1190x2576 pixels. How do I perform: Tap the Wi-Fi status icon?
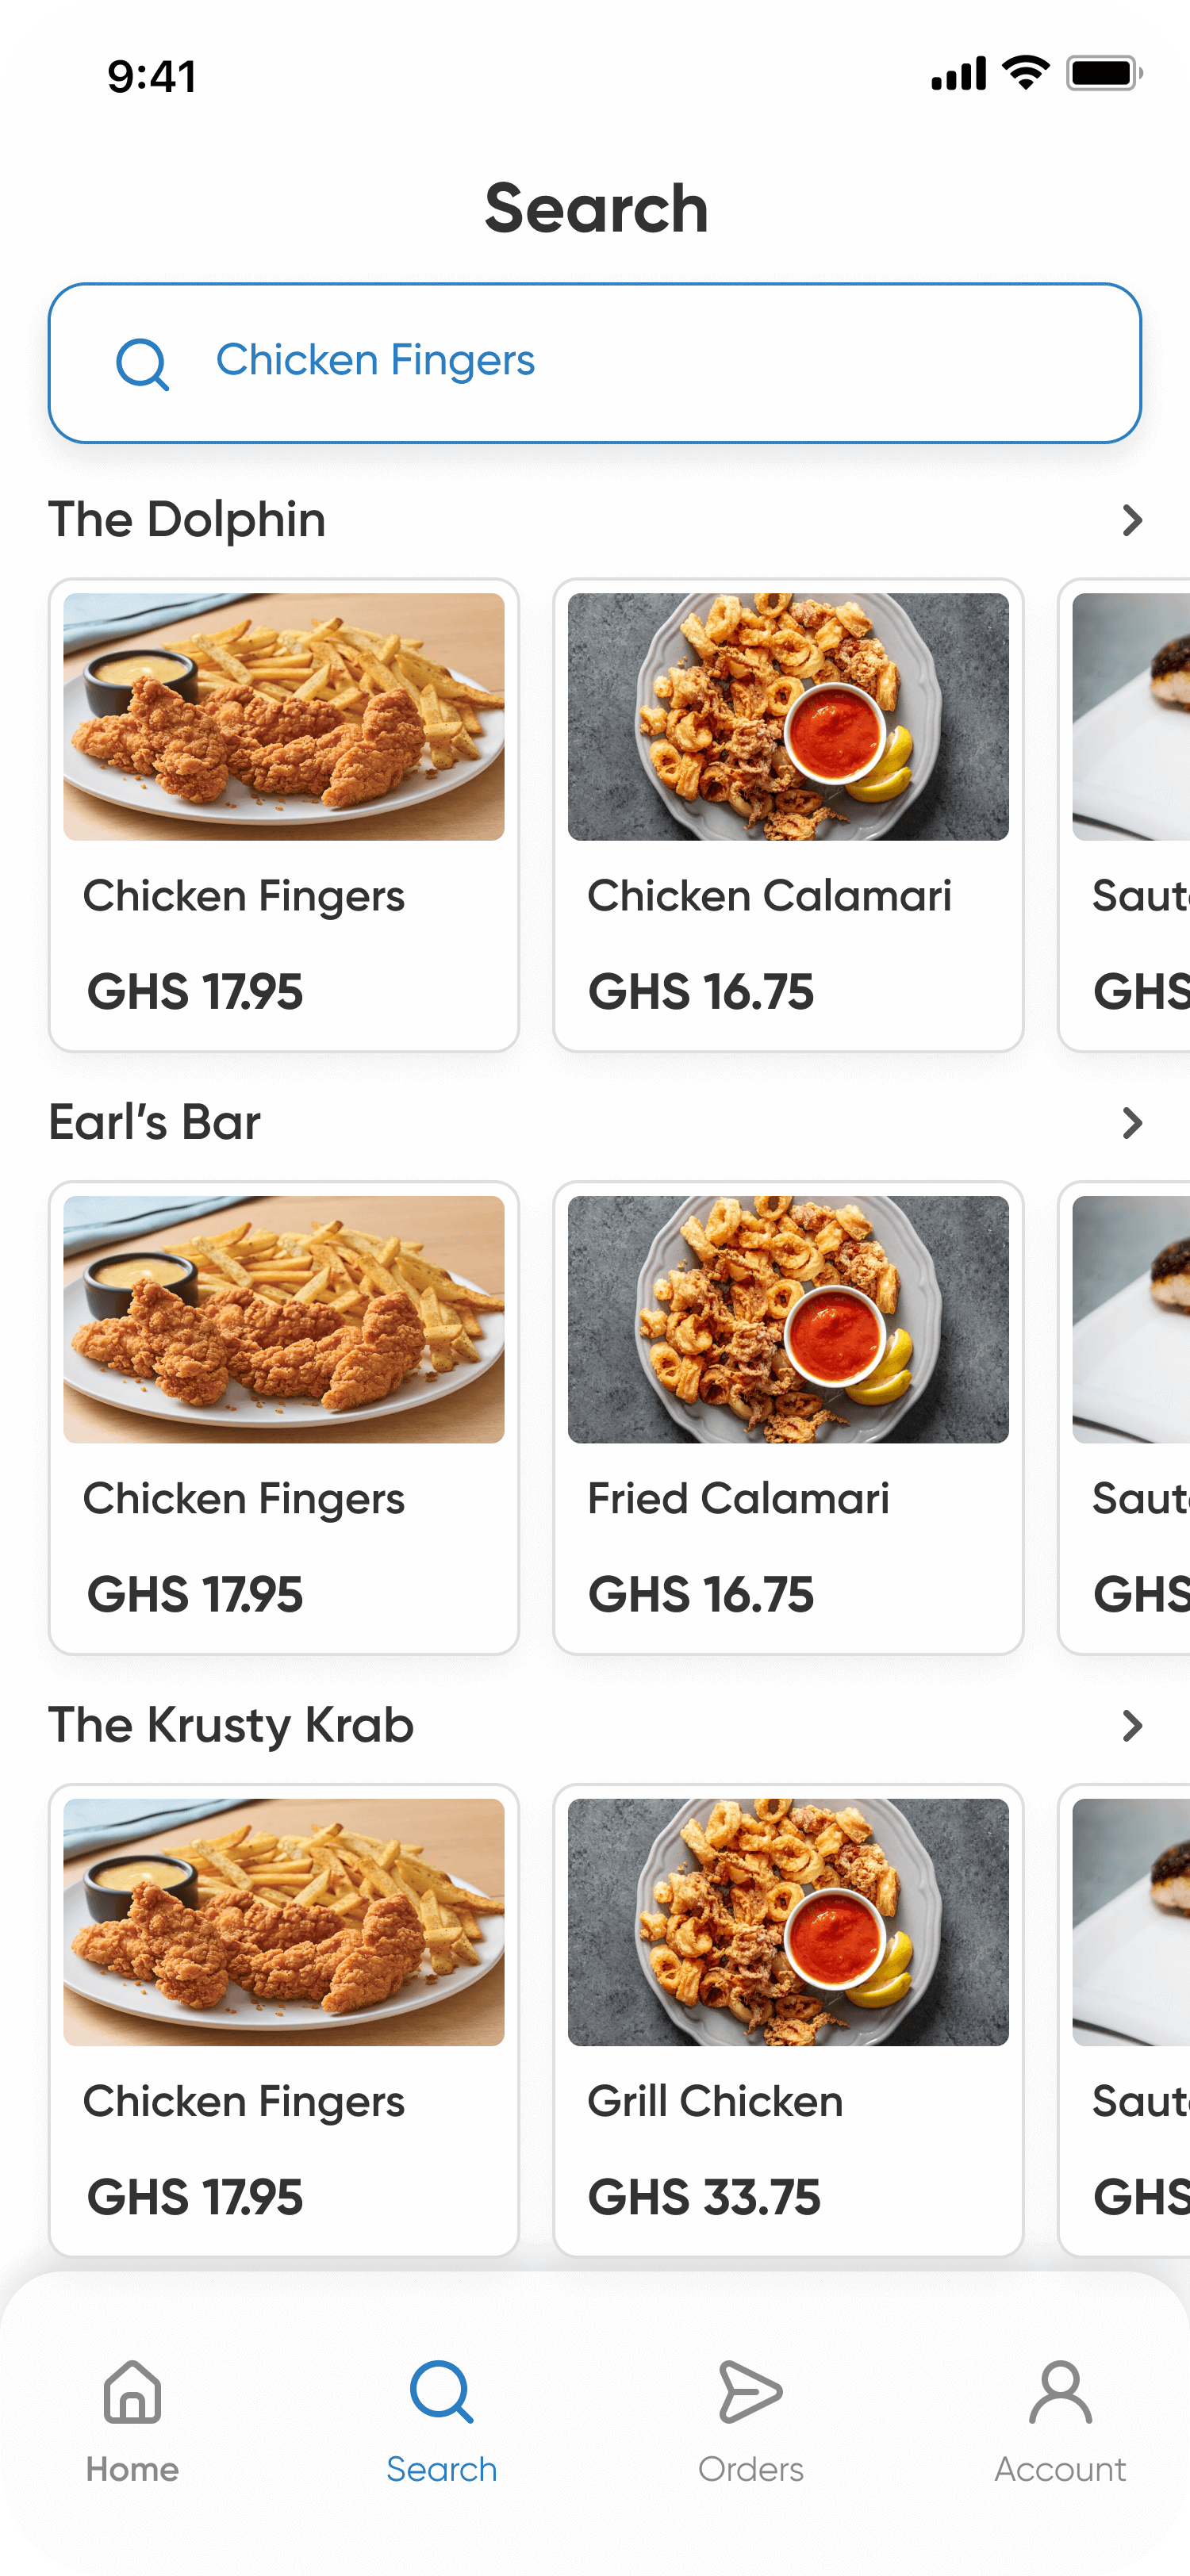[1026, 73]
